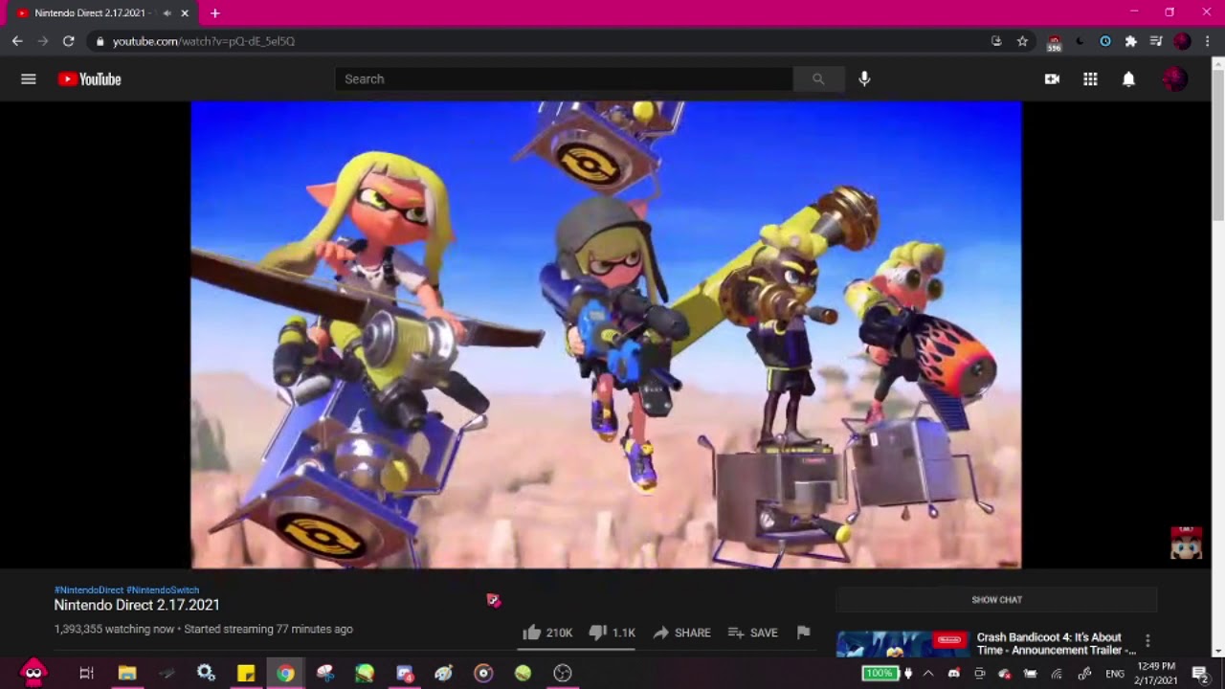
Task: Report the video with flag icon
Action: [803, 632]
